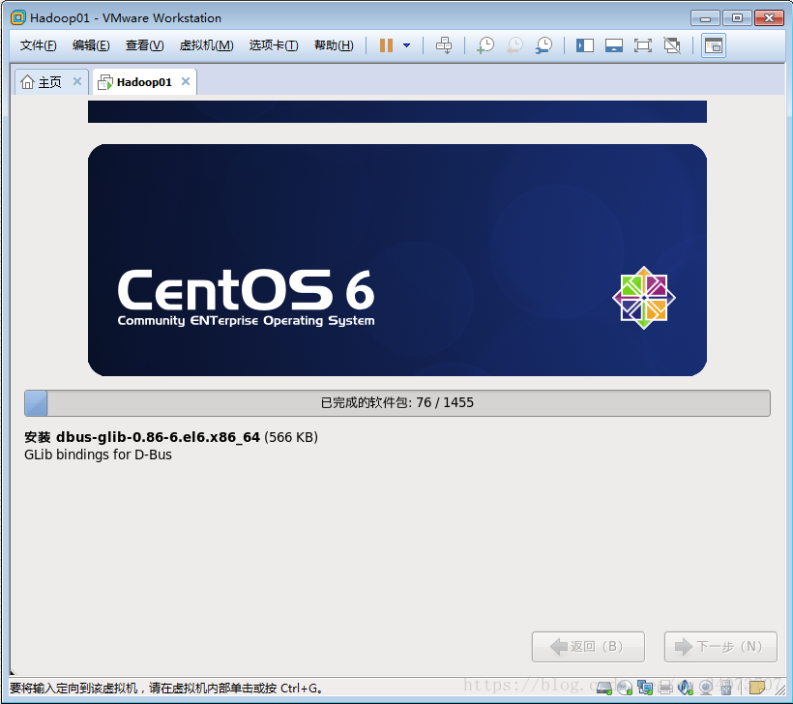
Task: Click the CentOS 6 banner image
Action: coord(397,260)
